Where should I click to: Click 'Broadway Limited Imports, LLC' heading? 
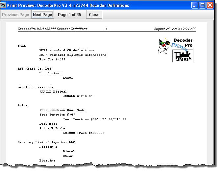pos(46,142)
